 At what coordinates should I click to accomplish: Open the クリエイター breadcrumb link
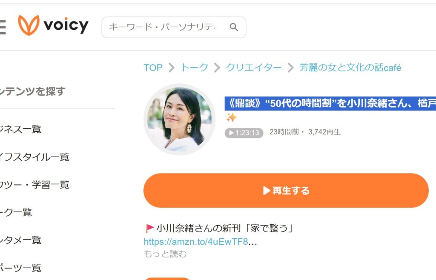[x=253, y=68]
